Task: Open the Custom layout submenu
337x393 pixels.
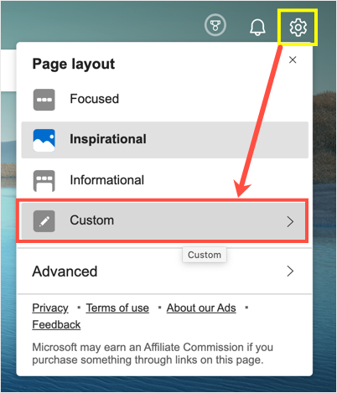Action: 163,220
